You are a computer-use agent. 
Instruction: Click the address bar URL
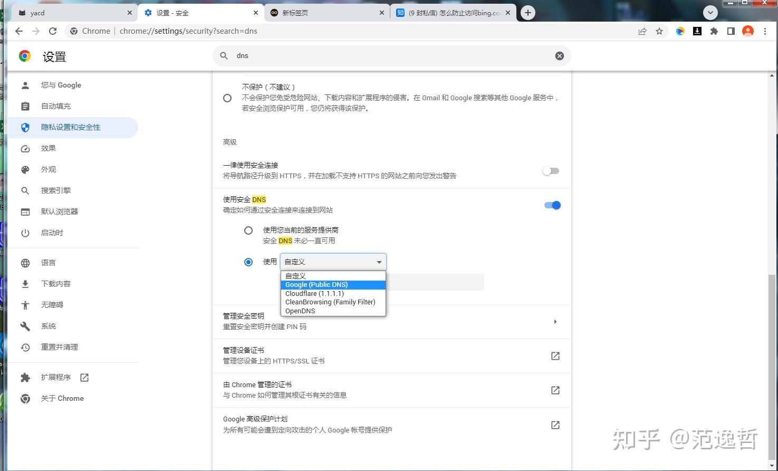pyautogui.click(x=188, y=31)
